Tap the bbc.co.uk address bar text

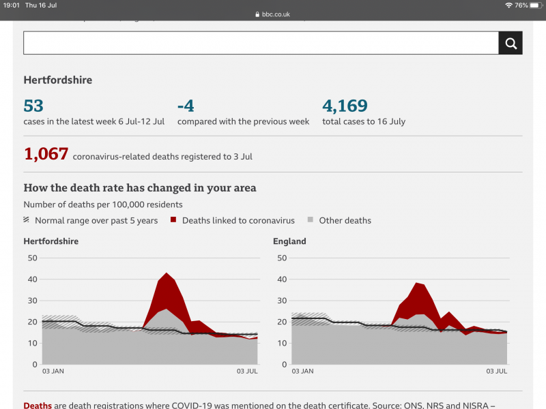pyautogui.click(x=276, y=14)
